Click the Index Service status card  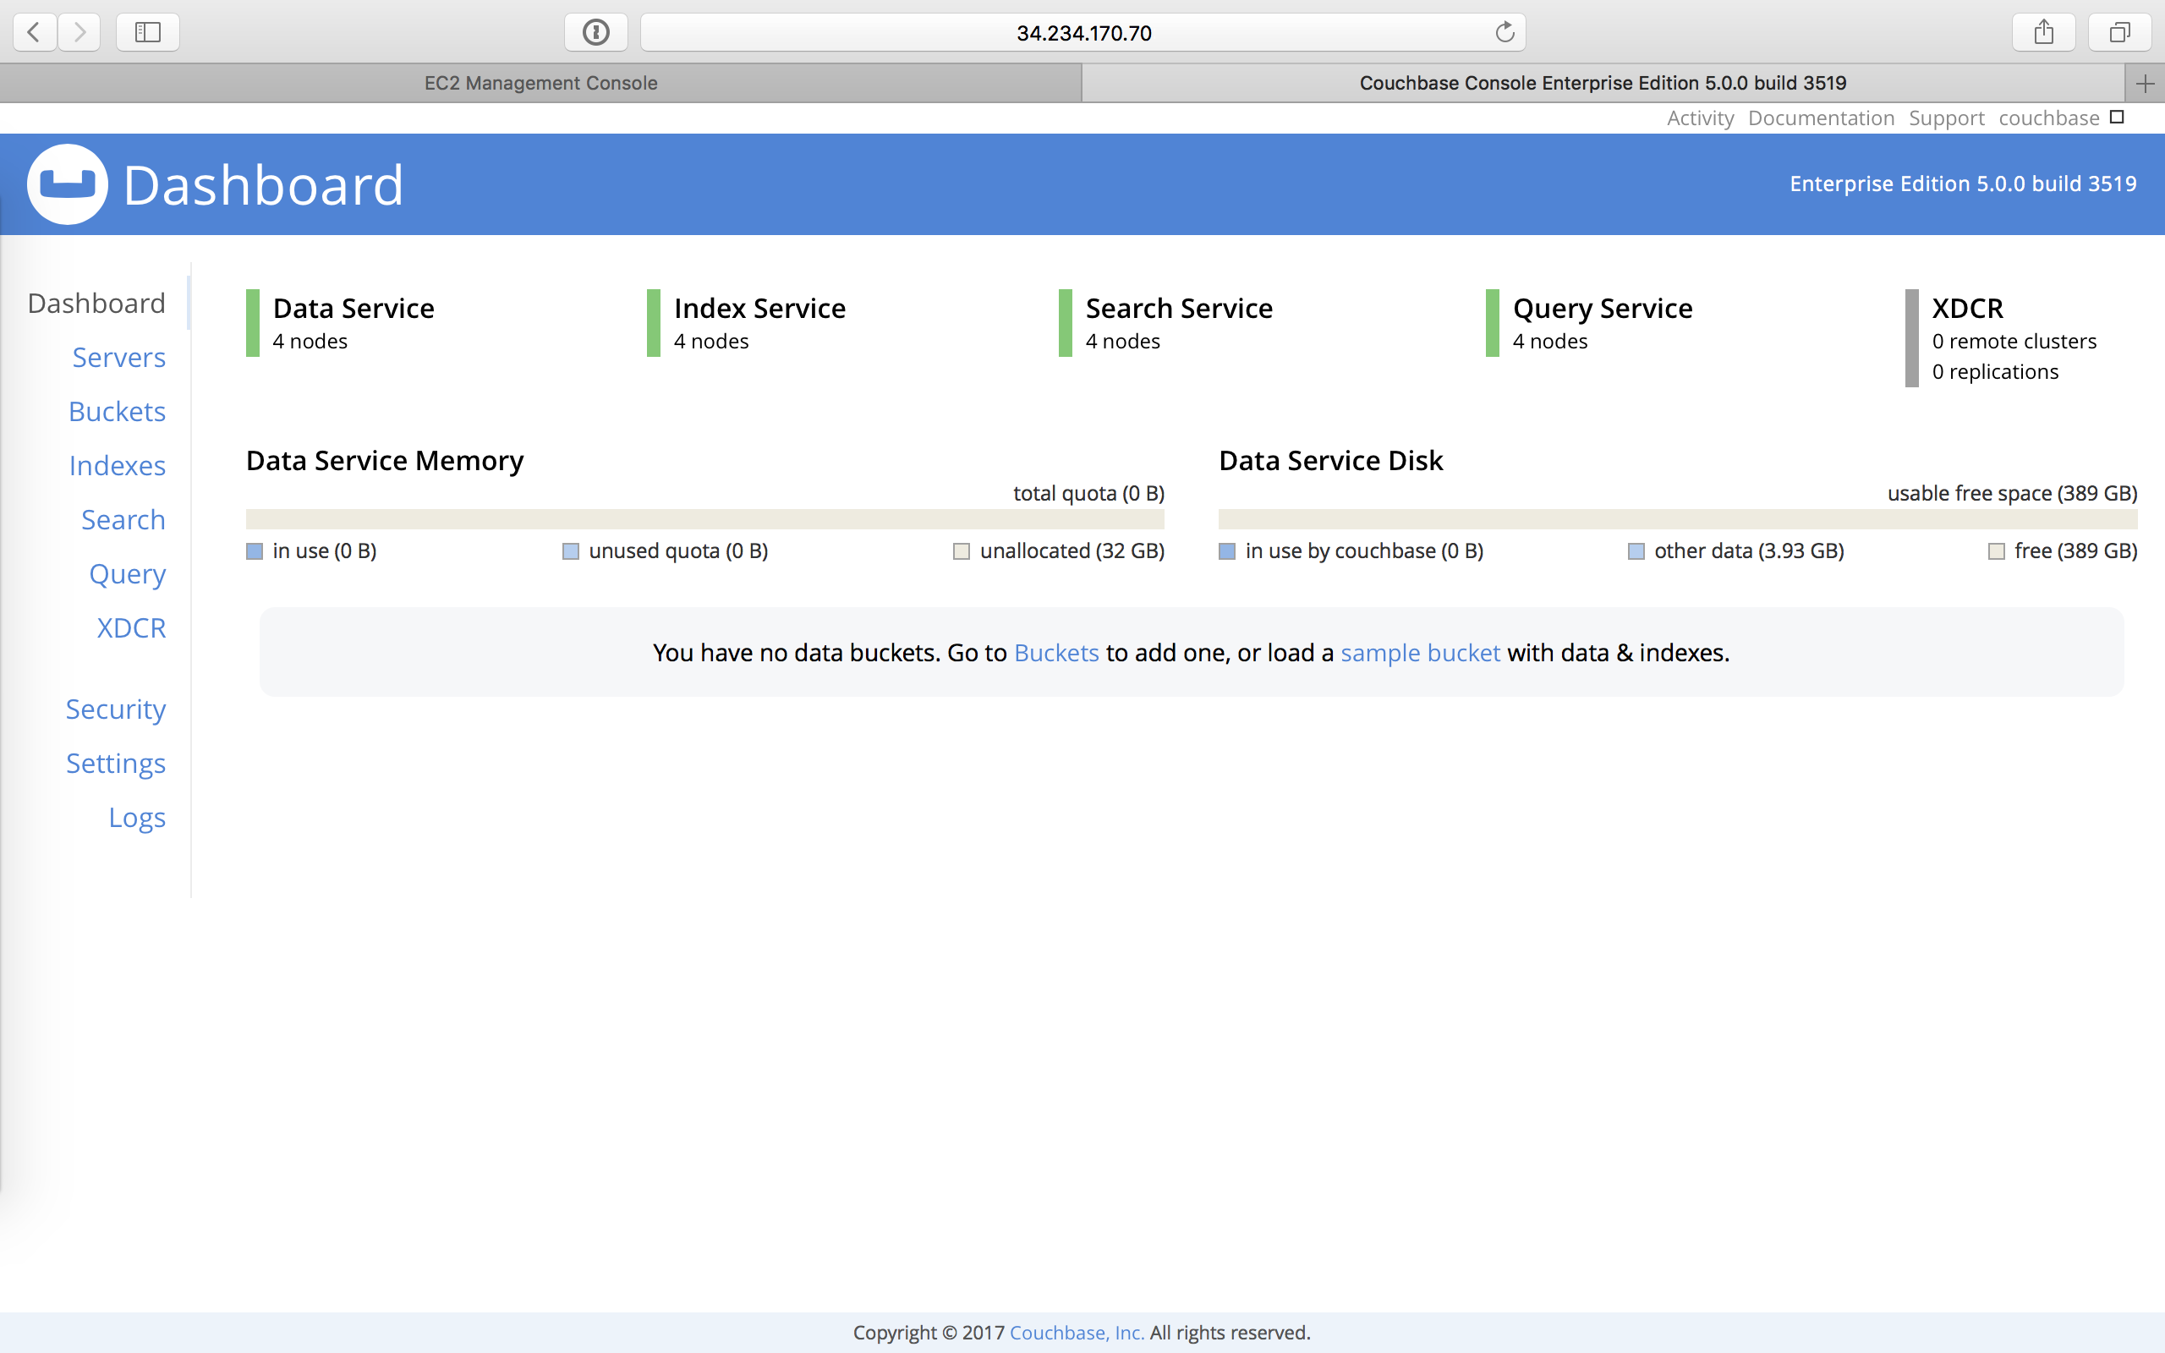(746, 323)
